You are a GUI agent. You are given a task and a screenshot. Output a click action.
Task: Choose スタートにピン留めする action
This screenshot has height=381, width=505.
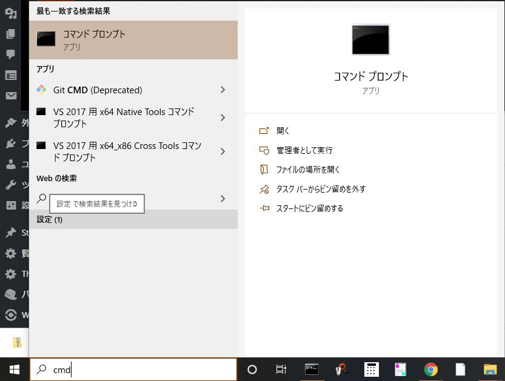pyautogui.click(x=301, y=208)
